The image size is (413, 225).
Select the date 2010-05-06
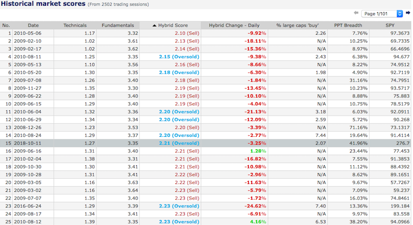point(27,33)
